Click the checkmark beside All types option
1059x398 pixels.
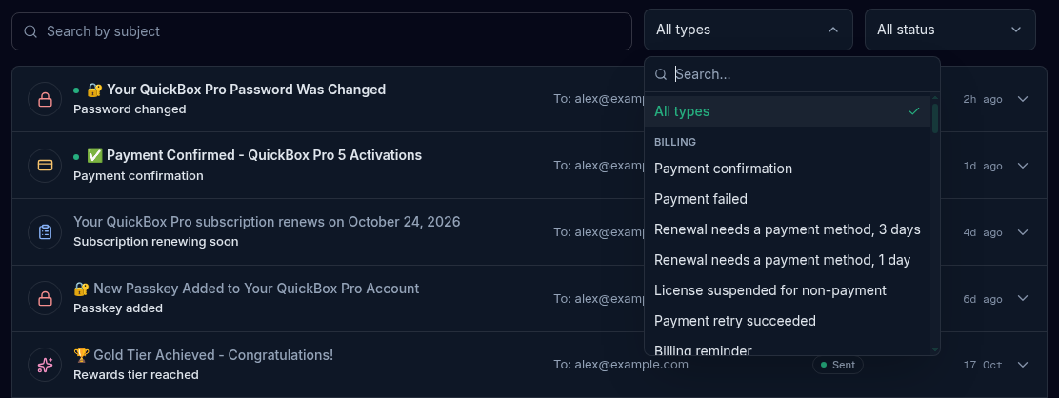[x=914, y=111]
